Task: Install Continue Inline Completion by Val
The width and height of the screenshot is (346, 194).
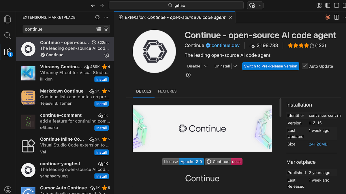Action: pos(101,152)
